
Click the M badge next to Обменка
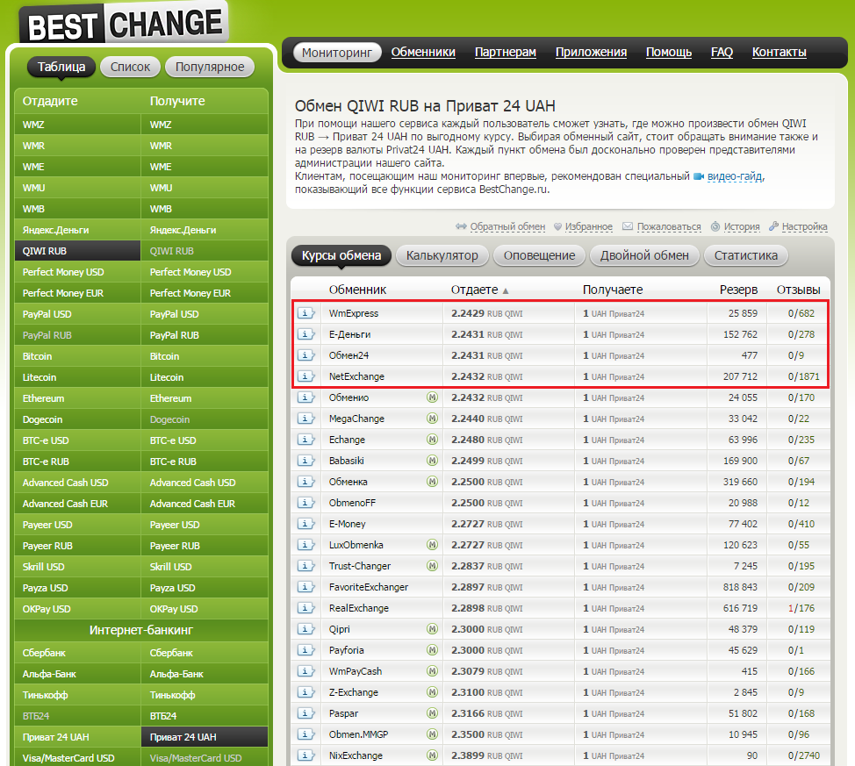433,482
